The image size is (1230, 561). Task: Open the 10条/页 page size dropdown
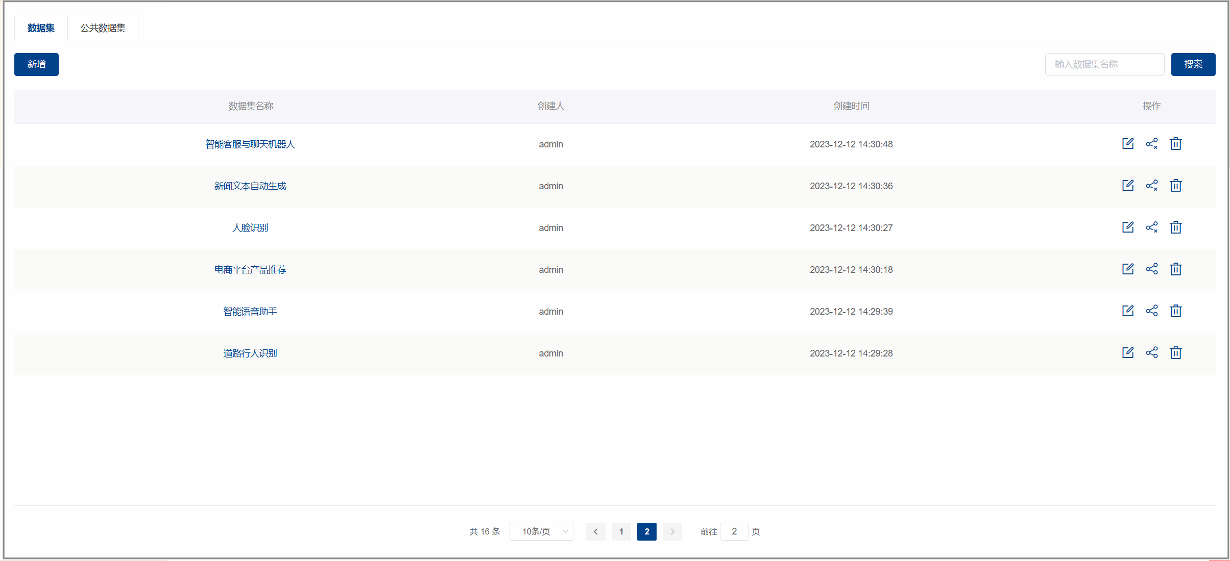tap(541, 531)
